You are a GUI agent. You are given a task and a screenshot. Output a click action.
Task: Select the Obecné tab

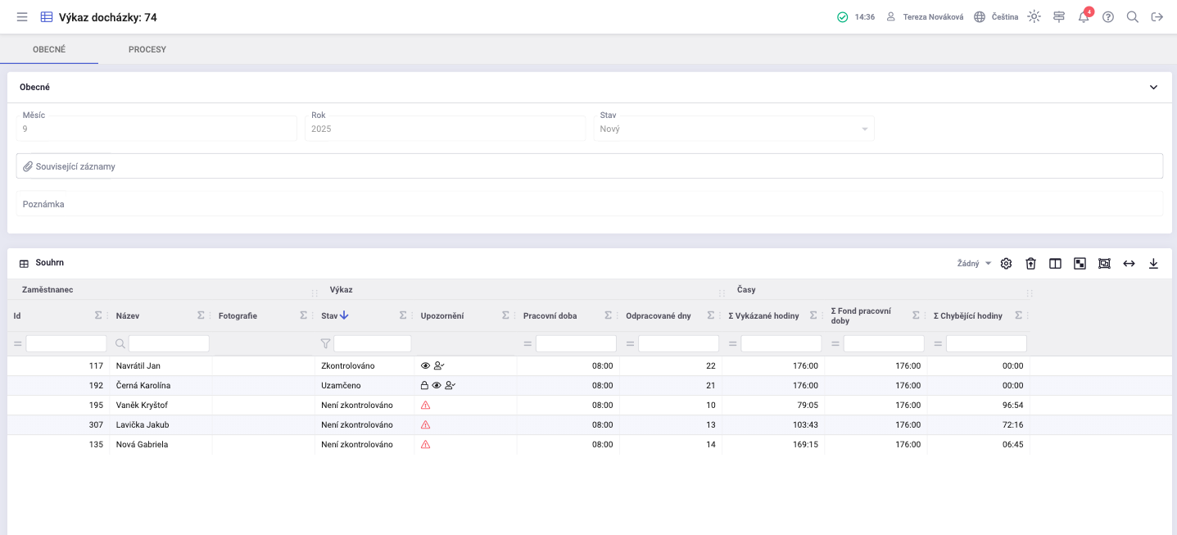point(49,50)
